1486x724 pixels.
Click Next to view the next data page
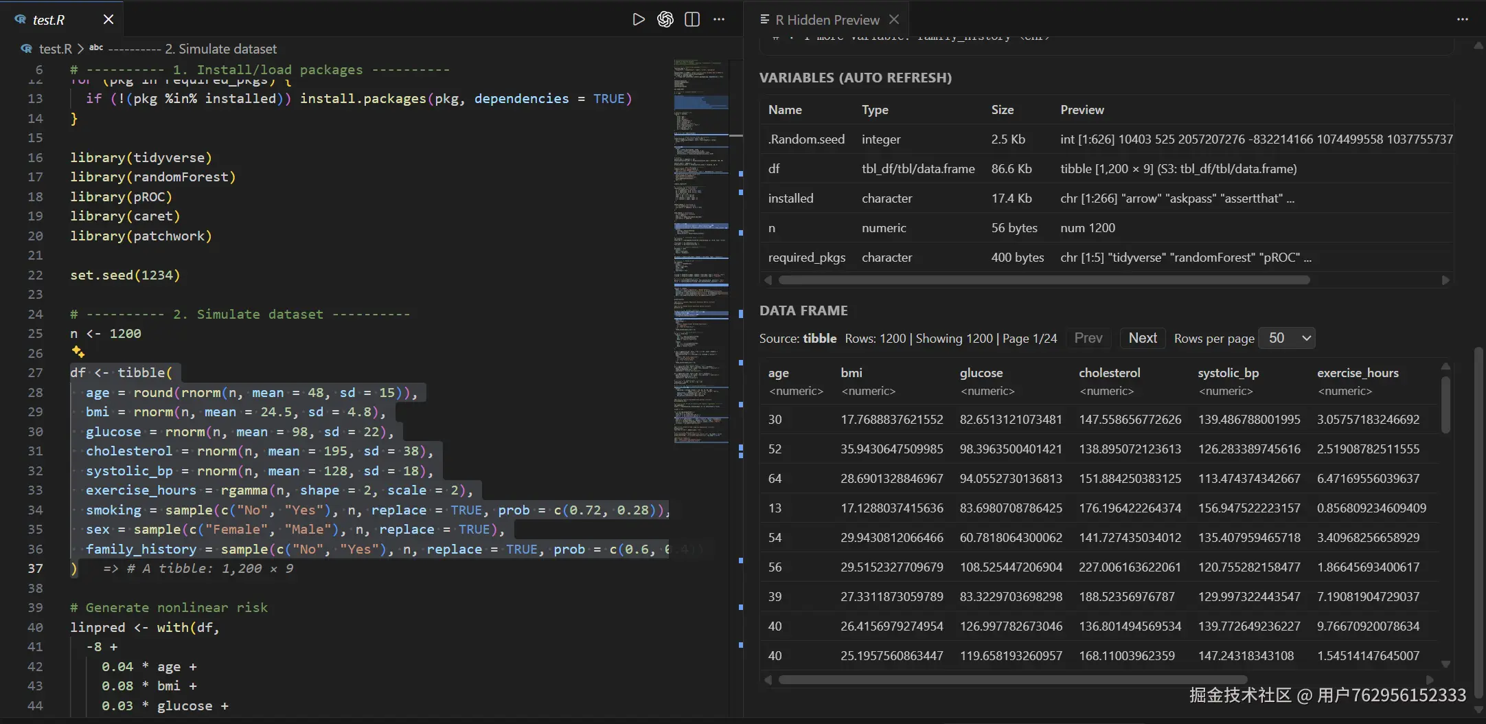[x=1141, y=338]
